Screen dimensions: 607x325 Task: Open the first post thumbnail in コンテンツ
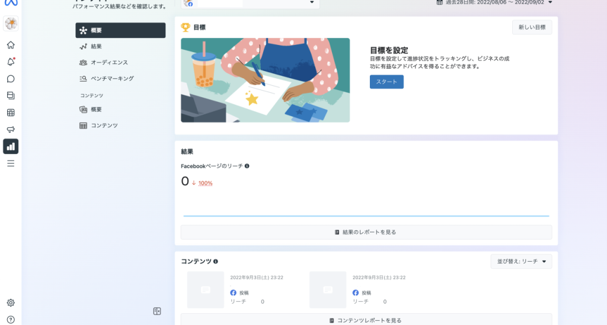tap(205, 289)
